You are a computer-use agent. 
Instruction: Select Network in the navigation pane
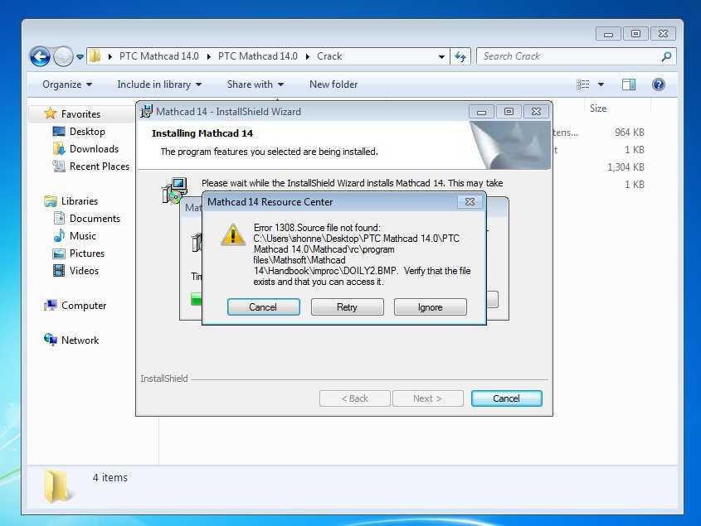tap(80, 340)
